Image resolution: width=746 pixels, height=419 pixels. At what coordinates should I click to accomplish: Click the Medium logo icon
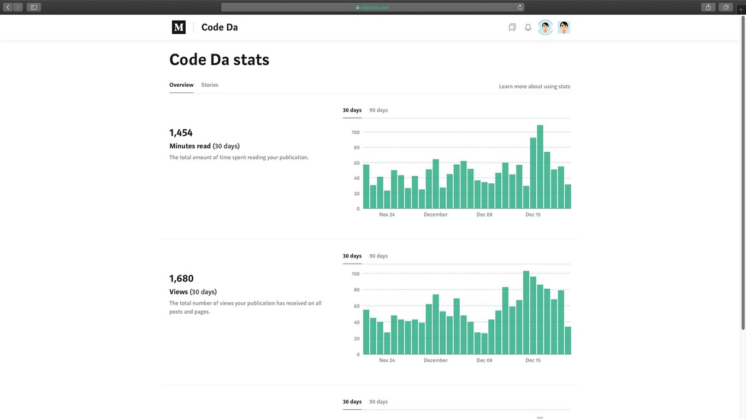click(179, 27)
